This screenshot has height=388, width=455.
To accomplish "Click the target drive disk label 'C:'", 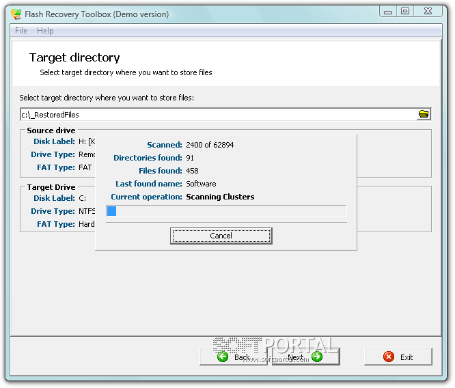I will [83, 198].
